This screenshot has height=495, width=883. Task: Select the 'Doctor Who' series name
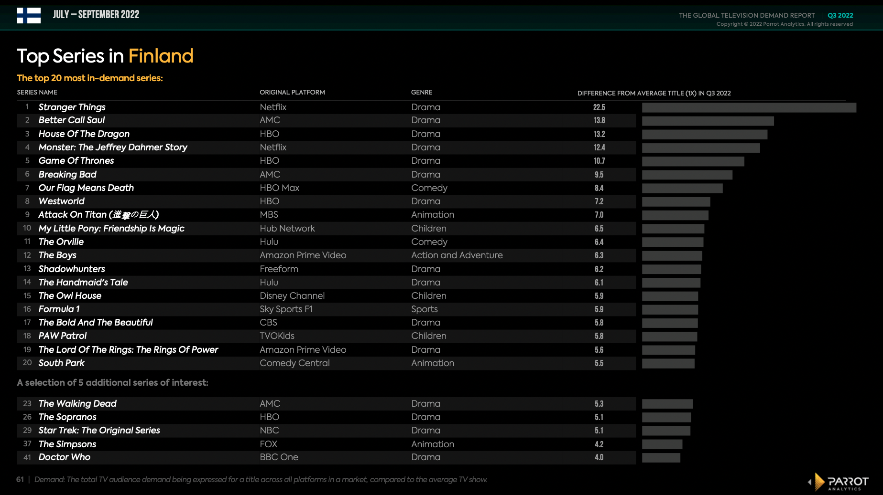[x=64, y=457]
